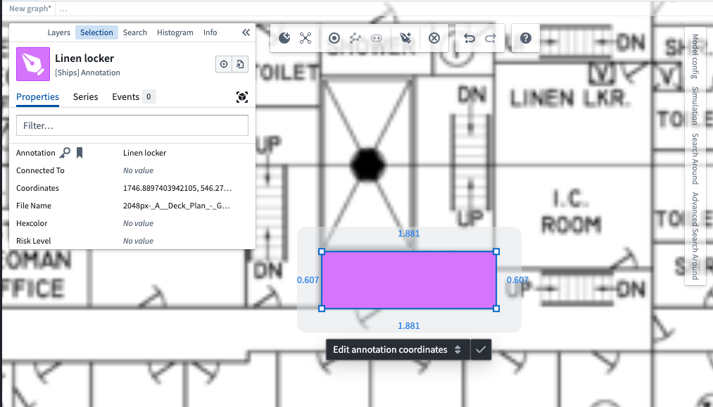The height and width of the screenshot is (407, 713).
Task: Open the overflow menu beside New graph tab
Action: [x=63, y=8]
